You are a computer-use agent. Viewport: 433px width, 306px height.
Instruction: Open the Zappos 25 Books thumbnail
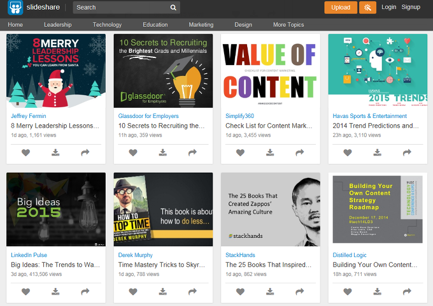pyautogui.click(x=271, y=210)
